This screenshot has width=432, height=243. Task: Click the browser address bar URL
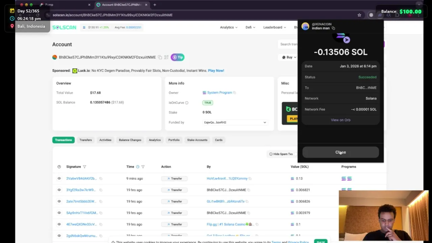(x=112, y=15)
